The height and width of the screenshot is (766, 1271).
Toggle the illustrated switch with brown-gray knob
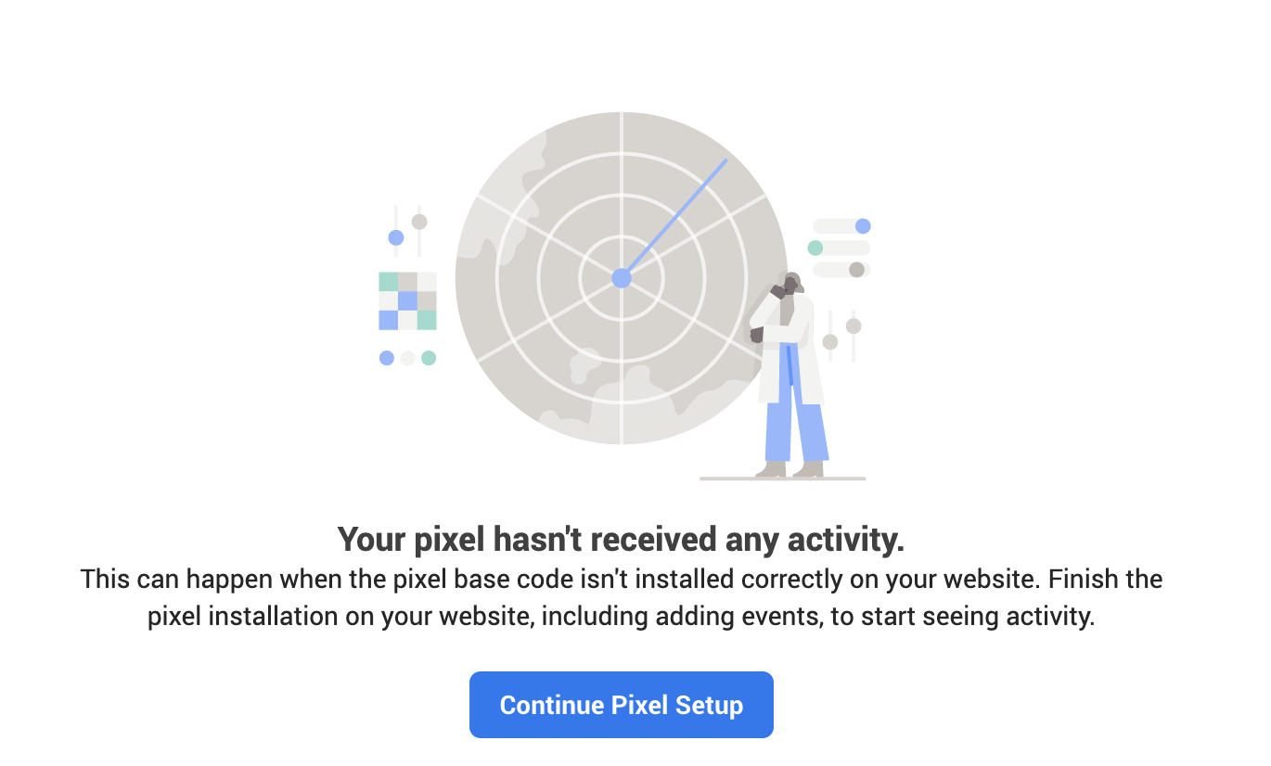[841, 270]
